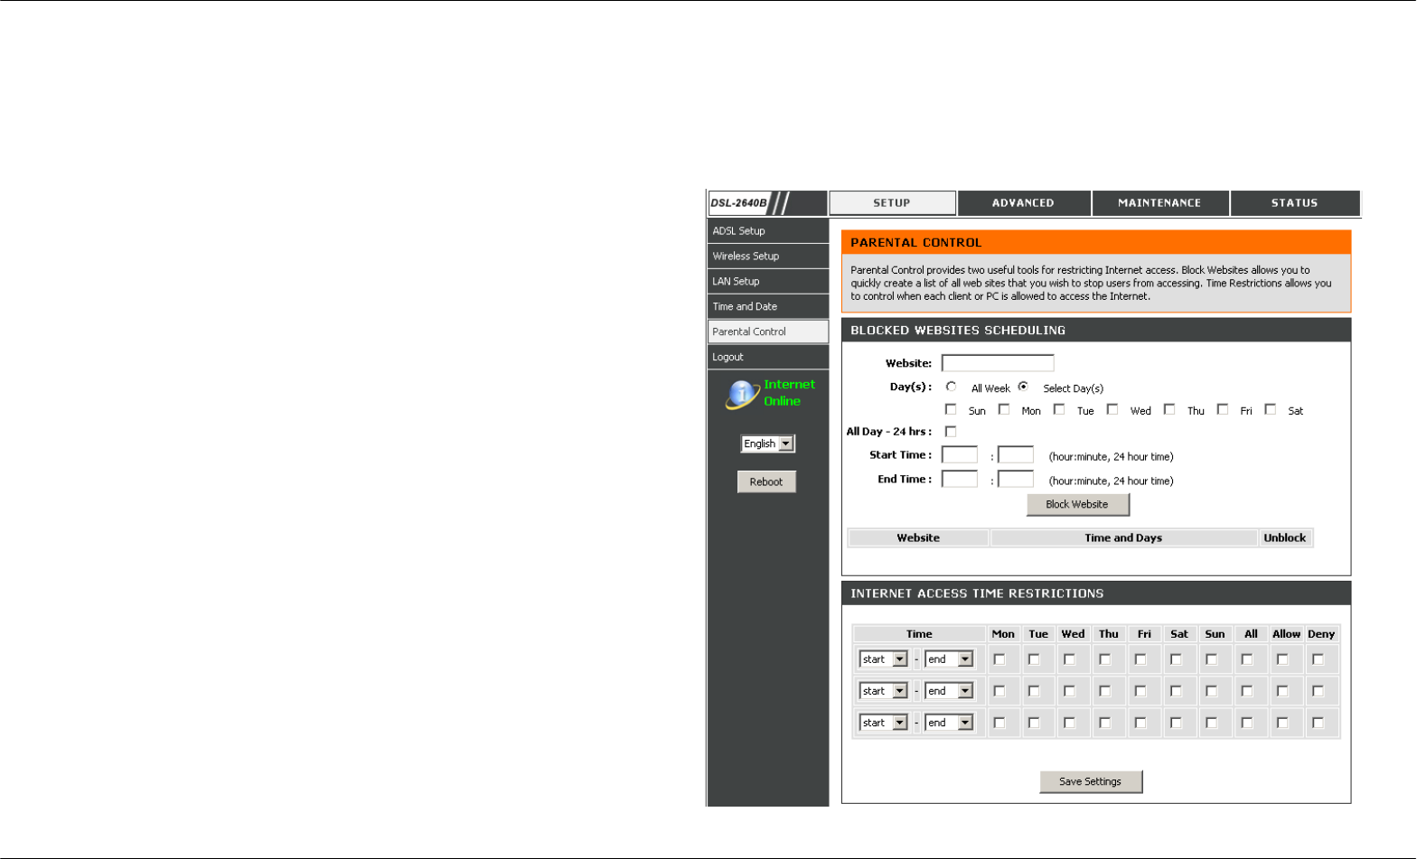
Task: Click the Start Time hour field
Action: pos(960,454)
